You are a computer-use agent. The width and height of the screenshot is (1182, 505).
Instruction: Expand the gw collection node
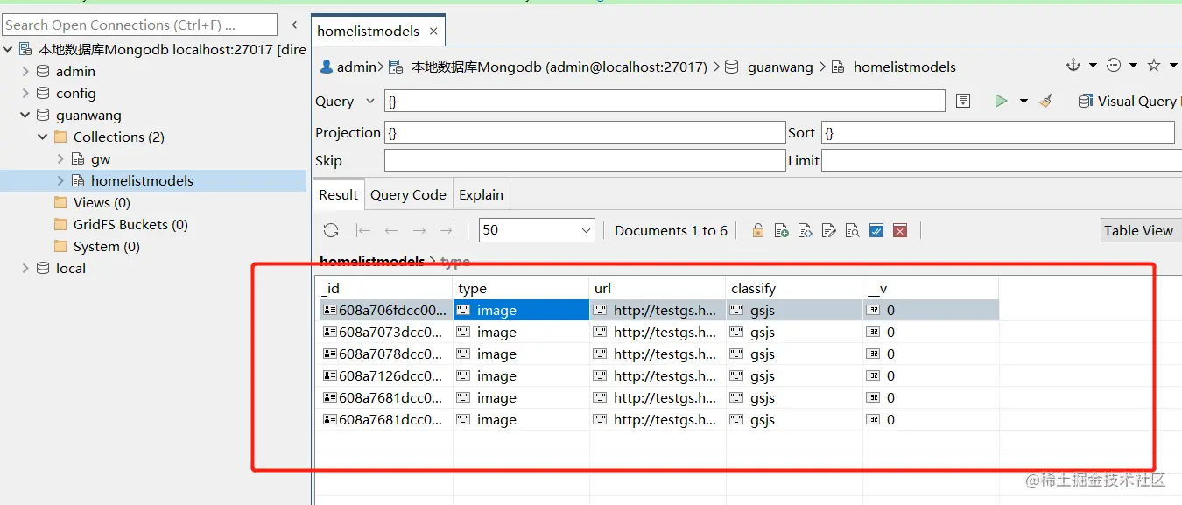tap(60, 158)
